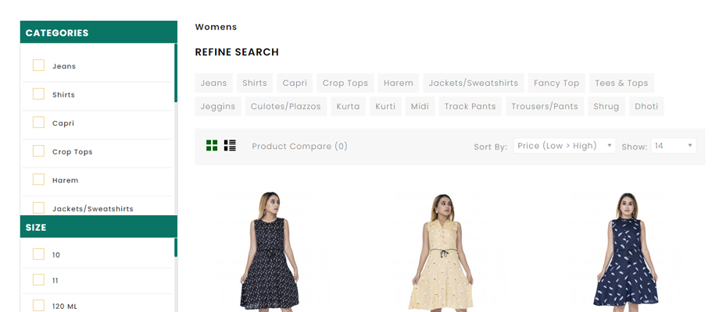Refine search by Fancy Top tag
Viewport: 719px width, 312px height.
tap(556, 83)
